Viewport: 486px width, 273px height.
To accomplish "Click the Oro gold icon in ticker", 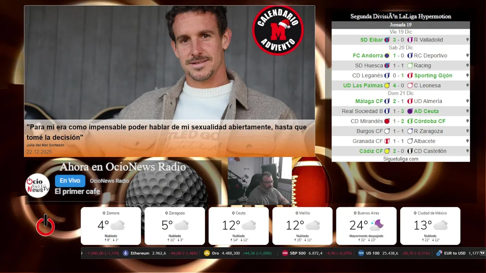I will coord(207,253).
